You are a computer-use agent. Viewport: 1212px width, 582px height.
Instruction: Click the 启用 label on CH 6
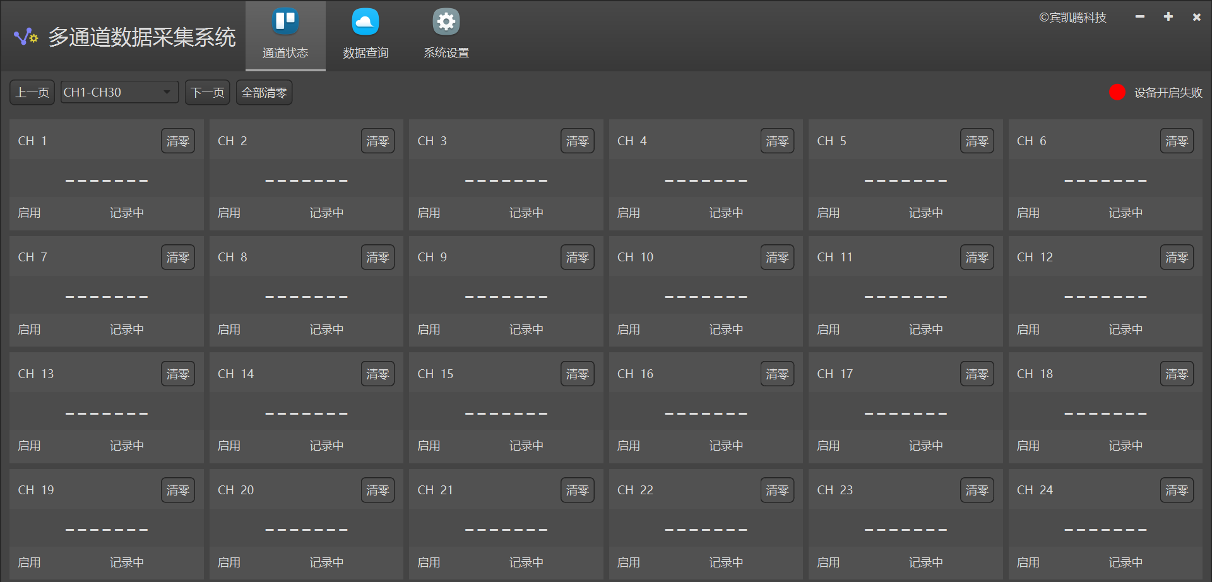1028,213
